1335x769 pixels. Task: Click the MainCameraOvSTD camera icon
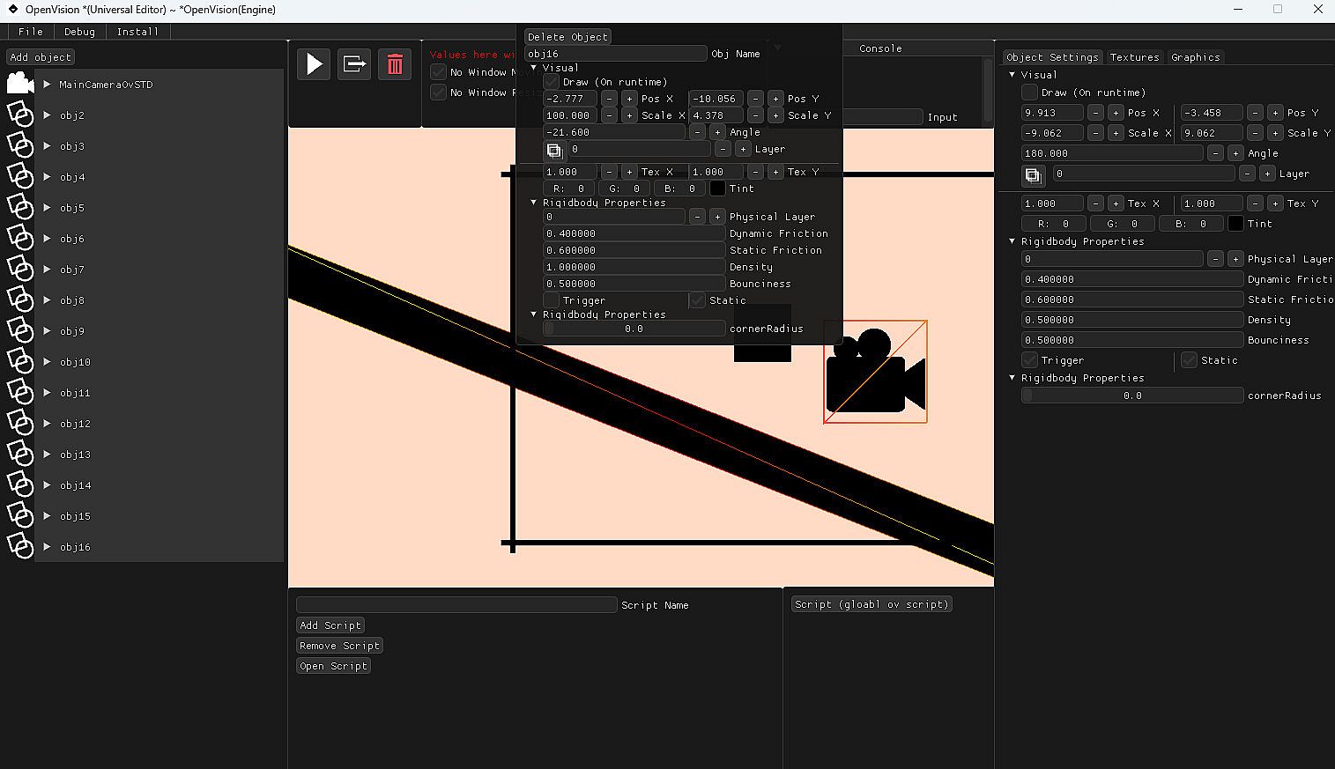point(19,85)
